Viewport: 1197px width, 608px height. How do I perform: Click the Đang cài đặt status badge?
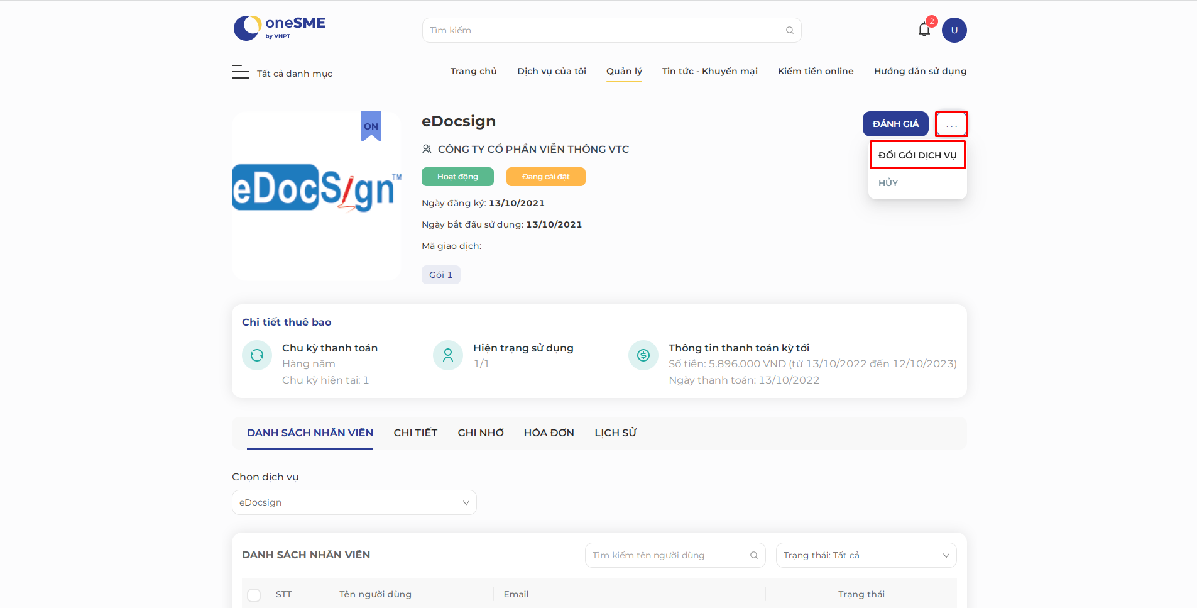tap(545, 177)
